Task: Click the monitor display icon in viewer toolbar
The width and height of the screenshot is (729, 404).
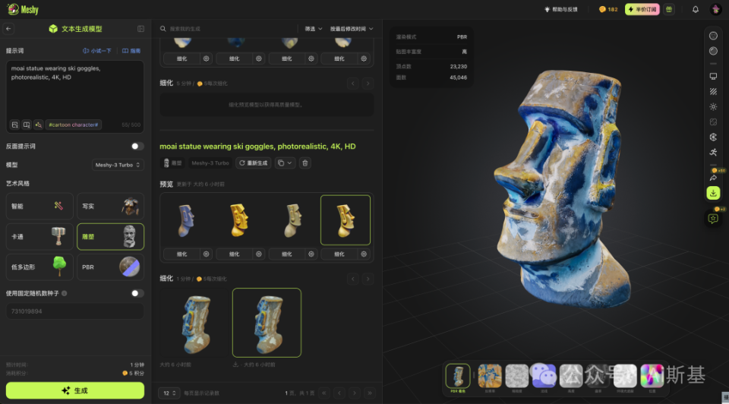Action: click(713, 76)
